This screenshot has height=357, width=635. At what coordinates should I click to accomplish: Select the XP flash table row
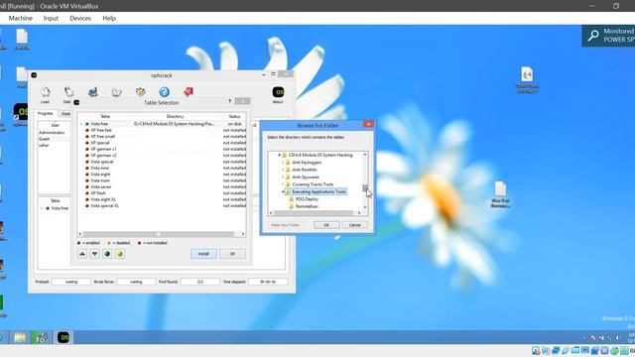click(163, 193)
